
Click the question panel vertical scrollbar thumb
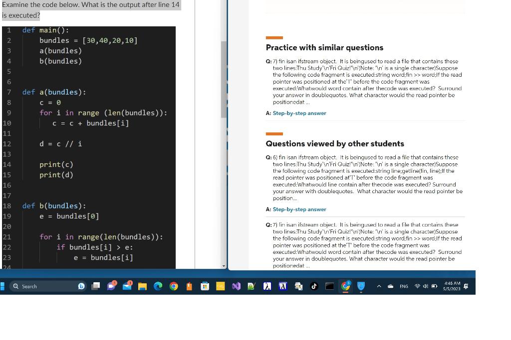click(x=224, y=79)
